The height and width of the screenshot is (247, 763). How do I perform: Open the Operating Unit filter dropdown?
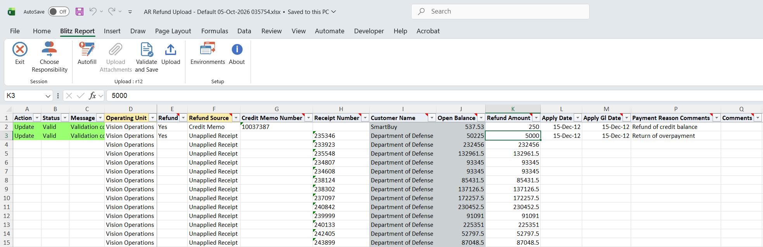[x=152, y=118]
